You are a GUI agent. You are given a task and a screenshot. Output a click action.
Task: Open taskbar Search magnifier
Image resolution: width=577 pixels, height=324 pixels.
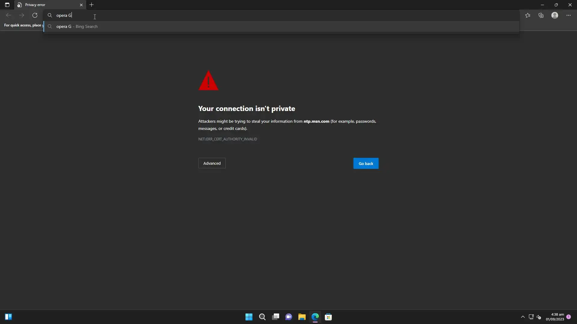pyautogui.click(x=262, y=317)
